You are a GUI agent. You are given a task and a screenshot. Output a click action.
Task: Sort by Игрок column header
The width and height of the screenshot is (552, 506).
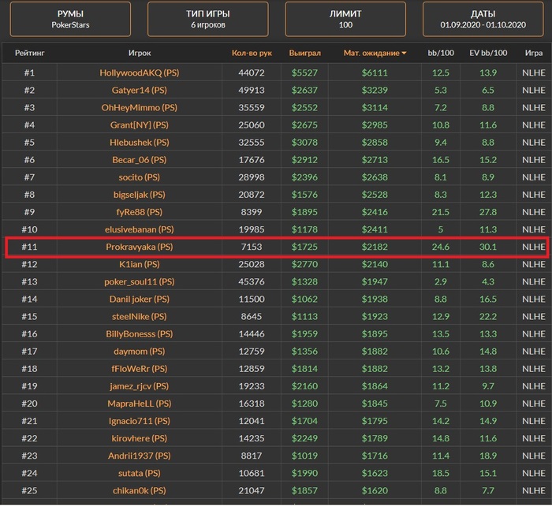[140, 53]
